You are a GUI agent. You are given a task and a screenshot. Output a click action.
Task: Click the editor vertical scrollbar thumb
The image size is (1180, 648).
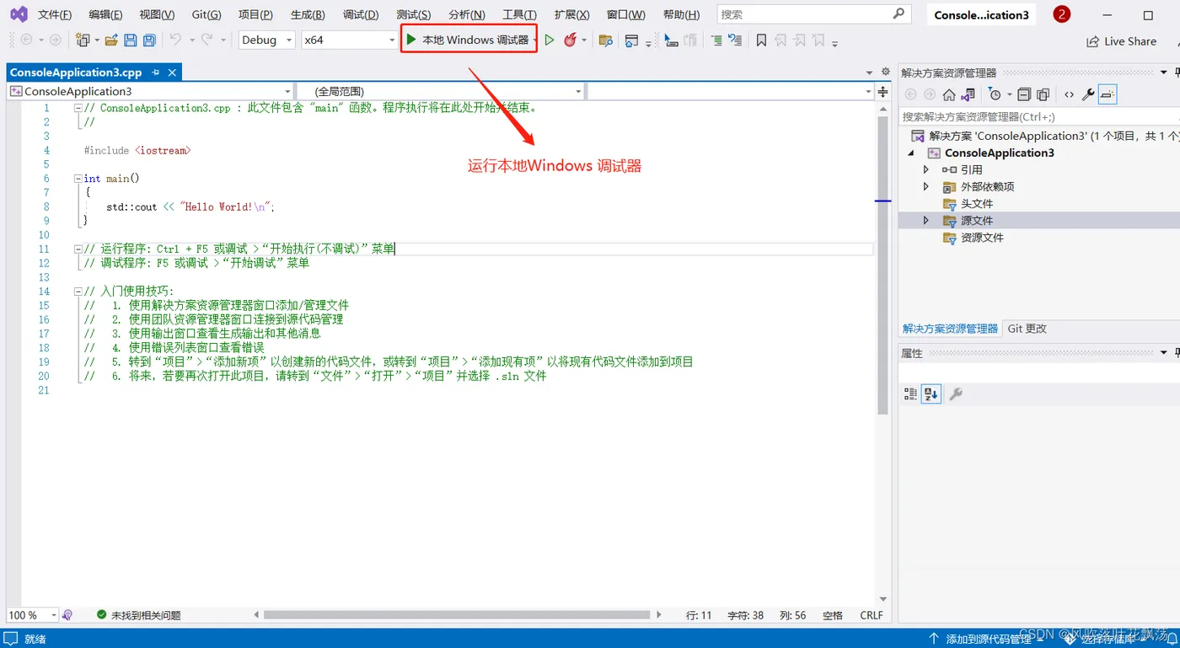[x=882, y=265]
